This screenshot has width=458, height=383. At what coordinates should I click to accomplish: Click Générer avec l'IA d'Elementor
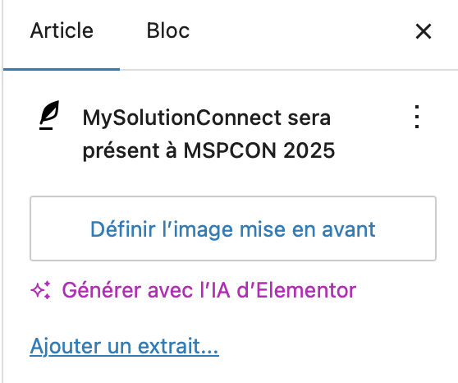coord(209,290)
